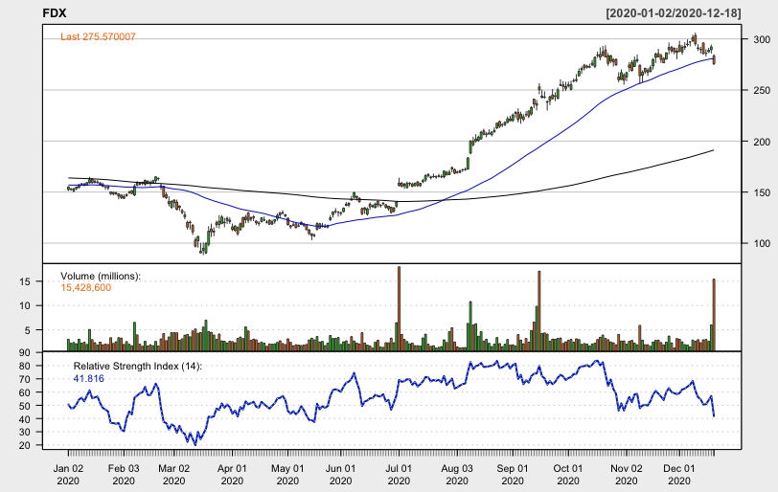This screenshot has width=778, height=492.
Task: Click the early August volume spike bar
Action: [470, 326]
